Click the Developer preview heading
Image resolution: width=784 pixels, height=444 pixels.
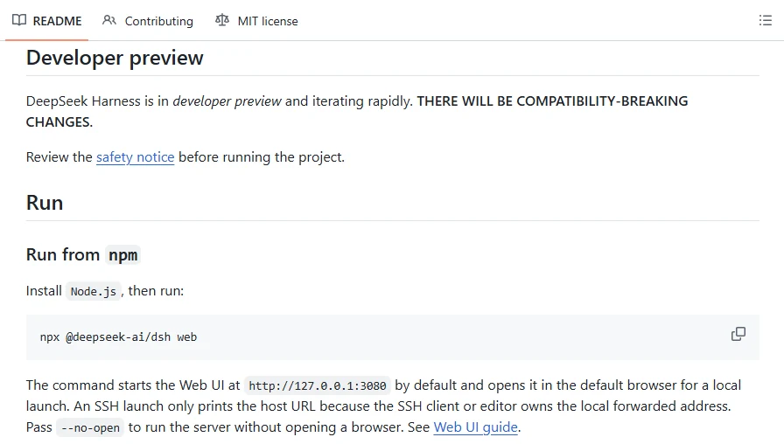coord(115,58)
